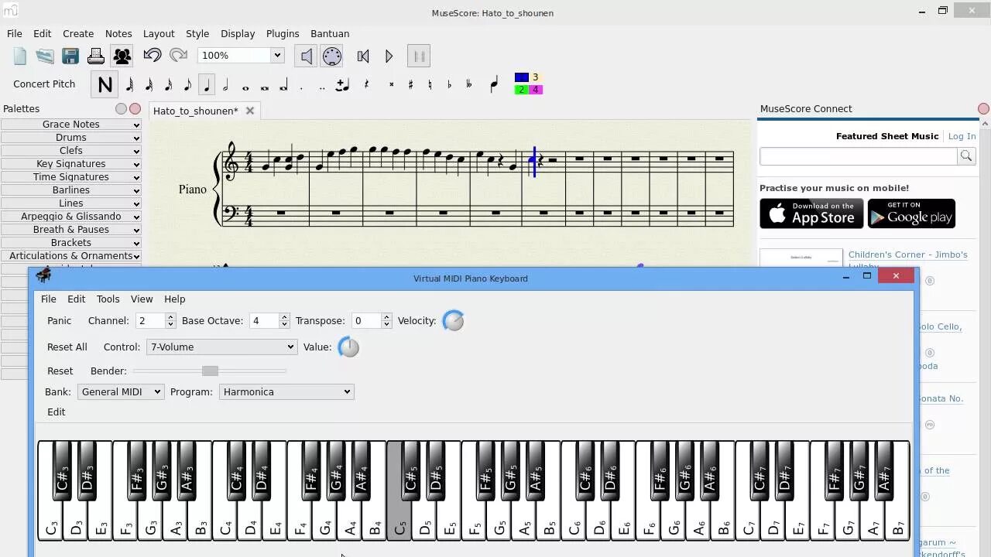This screenshot has height=557, width=991.
Task: Open the Bantuan menu
Action: pos(330,33)
